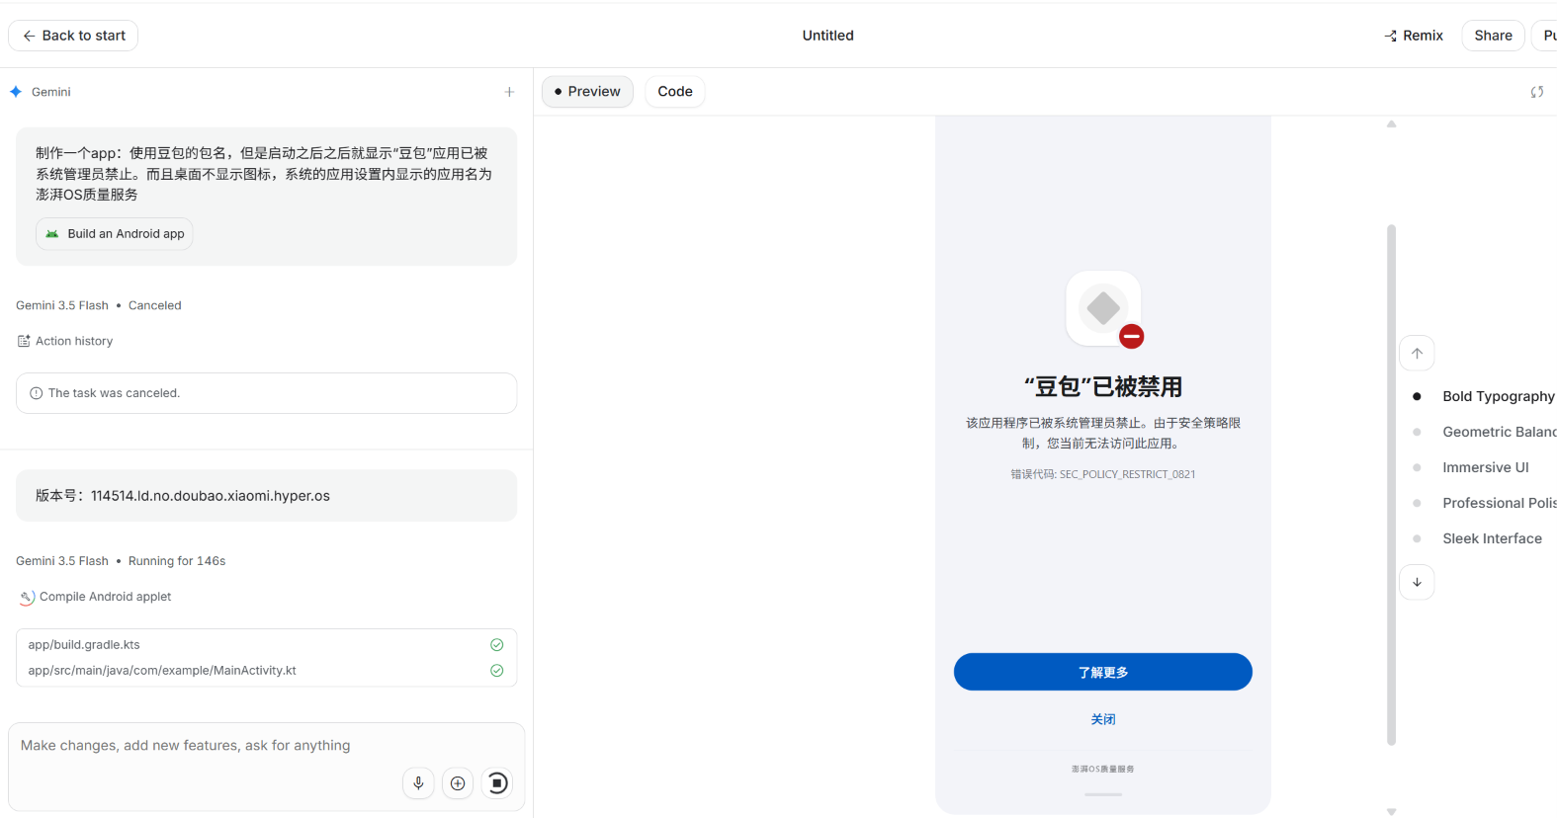Image resolution: width=1557 pixels, height=818 pixels.
Task: Click the error code SEC_POLICY_RESTRICT_0821 text
Action: tap(1103, 474)
